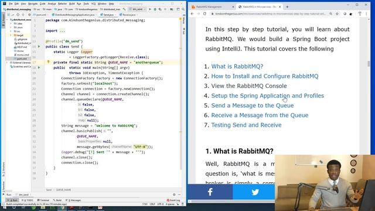Screen dimensions: 375x211
Task: Expand the .idea folder in Project tree
Action: tap(11, 23)
